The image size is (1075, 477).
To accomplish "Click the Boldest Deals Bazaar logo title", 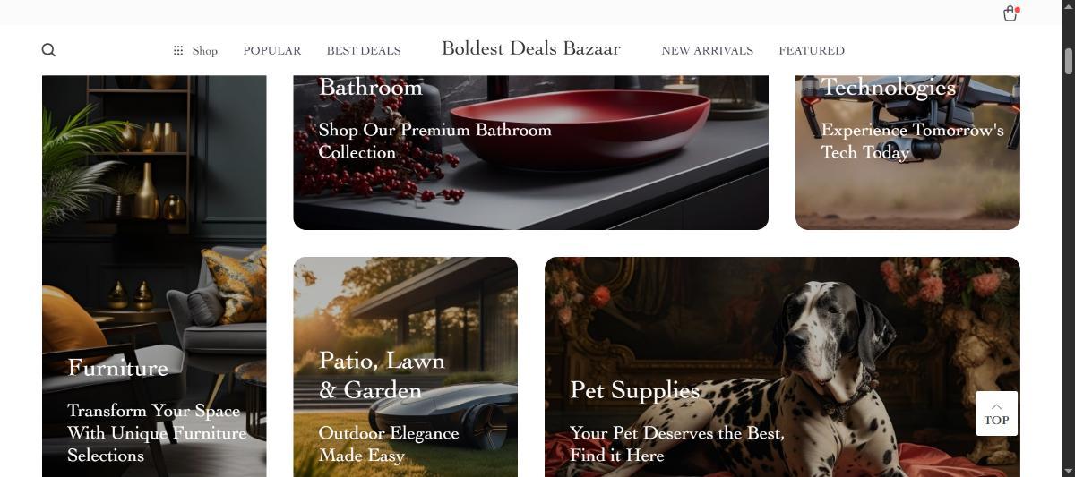I will point(531,48).
